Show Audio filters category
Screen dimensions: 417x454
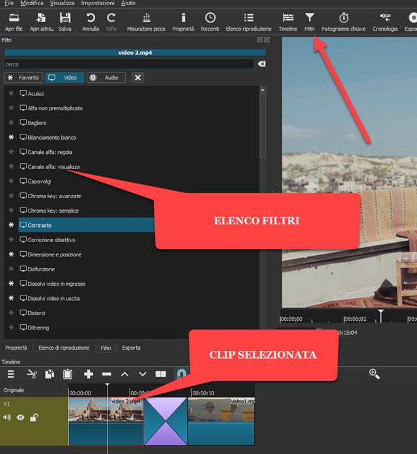pos(106,78)
